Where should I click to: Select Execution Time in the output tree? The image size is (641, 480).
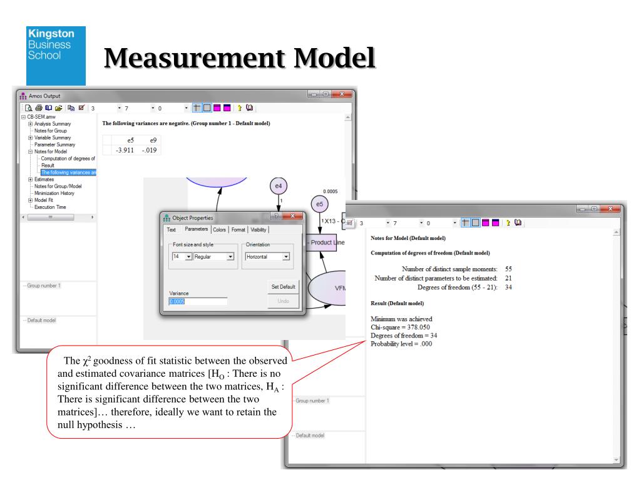pos(50,207)
